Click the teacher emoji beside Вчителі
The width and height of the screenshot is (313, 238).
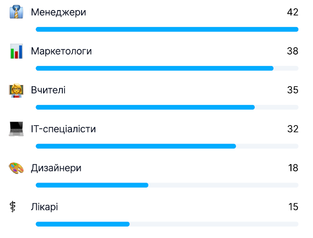tap(16, 90)
